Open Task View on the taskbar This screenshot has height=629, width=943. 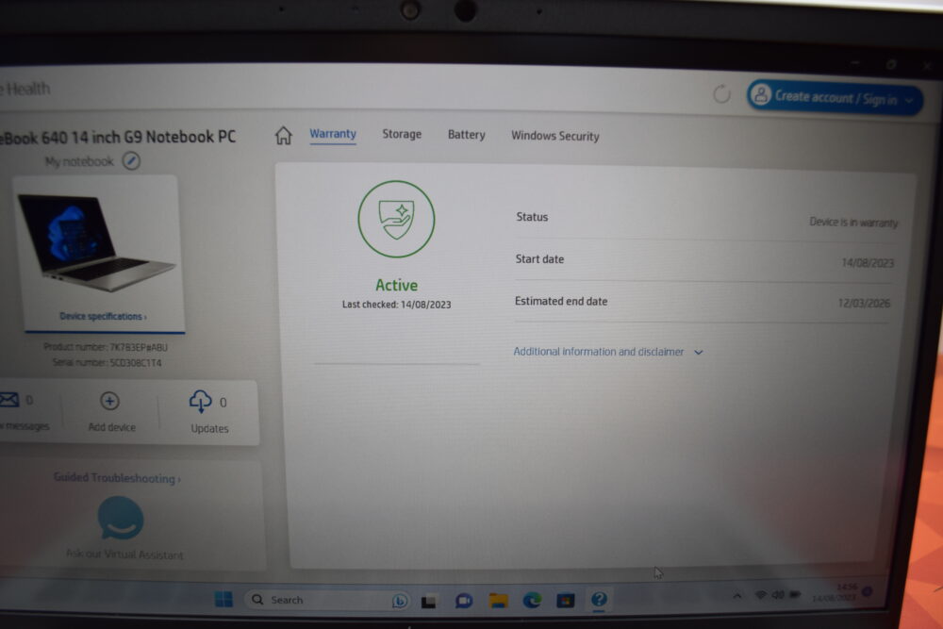point(429,601)
